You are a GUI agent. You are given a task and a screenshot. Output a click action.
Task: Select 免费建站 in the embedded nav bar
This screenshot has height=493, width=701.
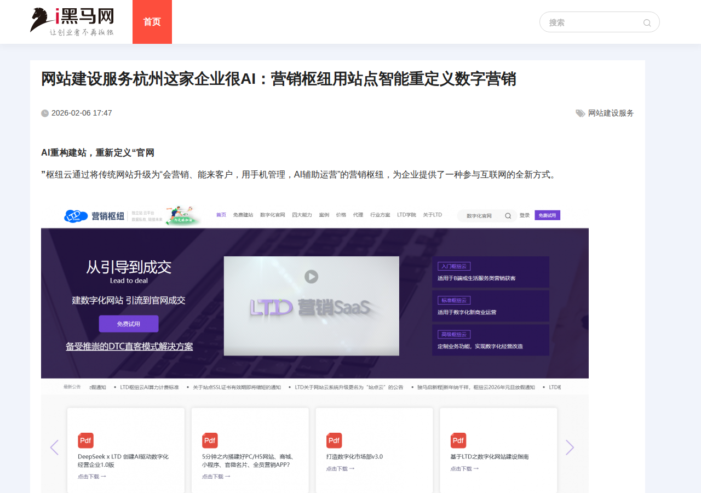click(243, 215)
